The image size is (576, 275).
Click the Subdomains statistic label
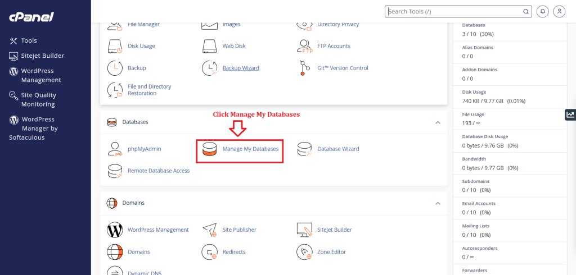coord(475,181)
